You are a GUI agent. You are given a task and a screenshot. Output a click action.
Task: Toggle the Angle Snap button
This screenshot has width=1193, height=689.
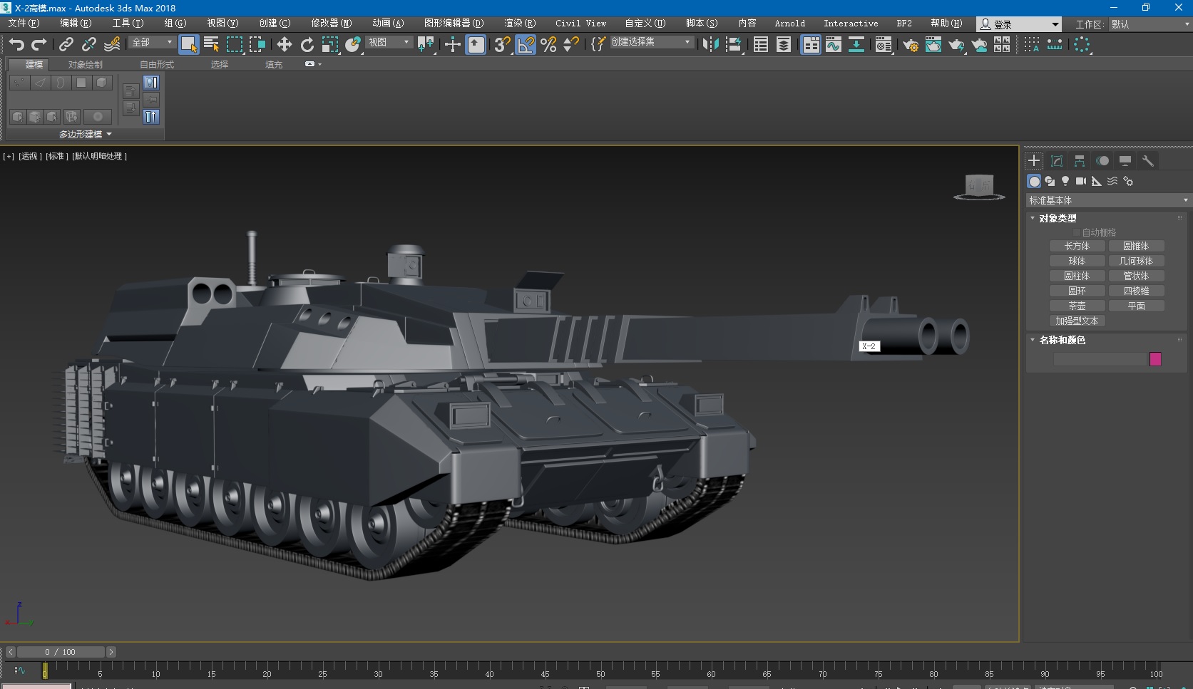526,45
